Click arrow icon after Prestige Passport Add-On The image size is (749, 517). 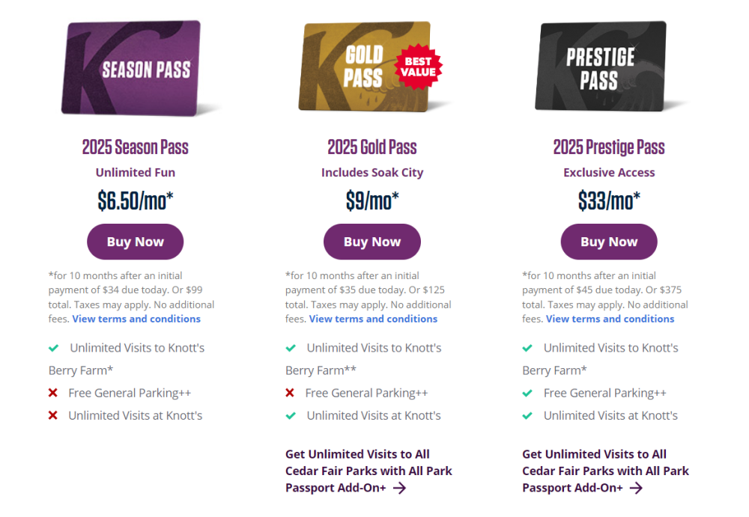pos(636,488)
